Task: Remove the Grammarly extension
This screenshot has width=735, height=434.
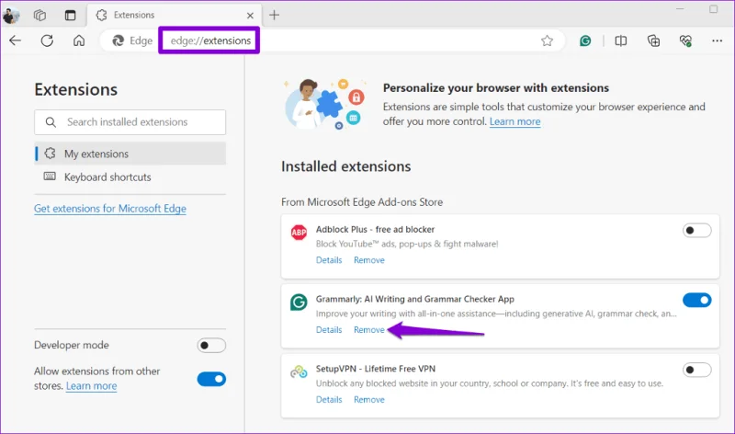Action: [369, 330]
